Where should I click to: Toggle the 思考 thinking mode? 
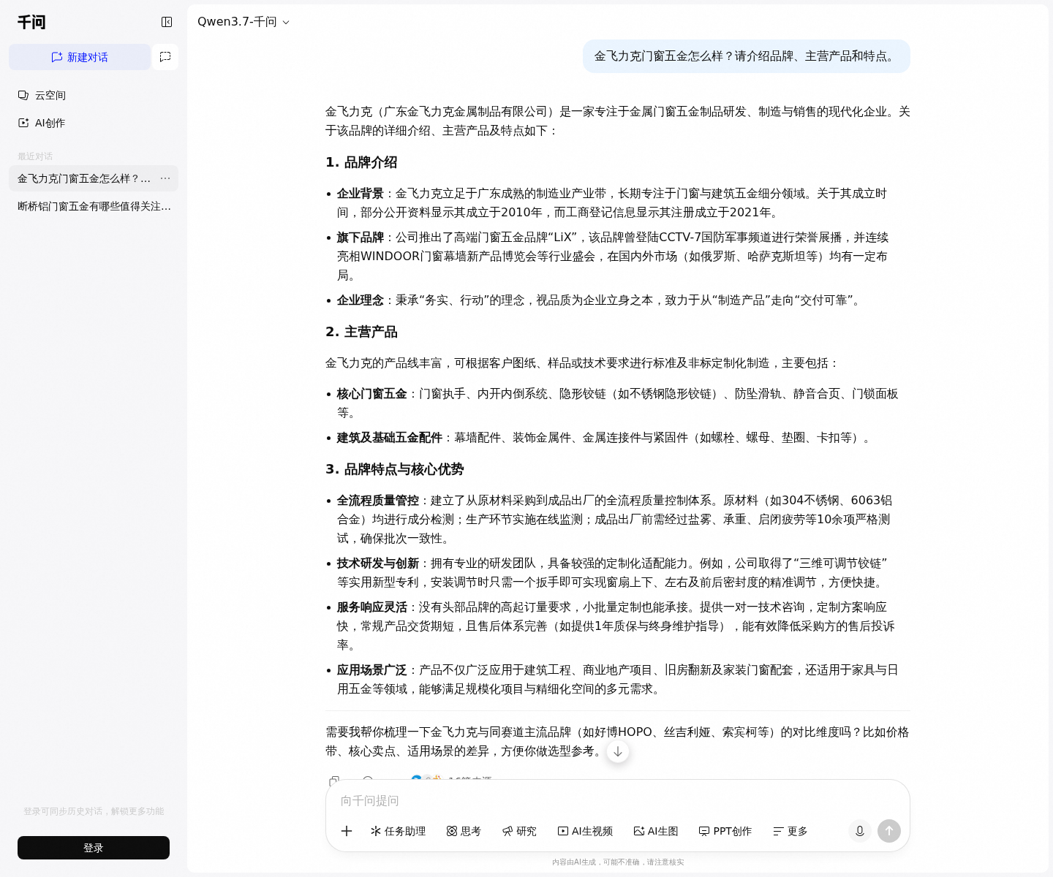pos(464,831)
